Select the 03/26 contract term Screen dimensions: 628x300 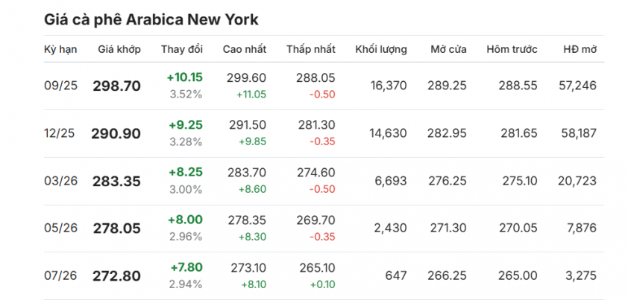(x=60, y=181)
